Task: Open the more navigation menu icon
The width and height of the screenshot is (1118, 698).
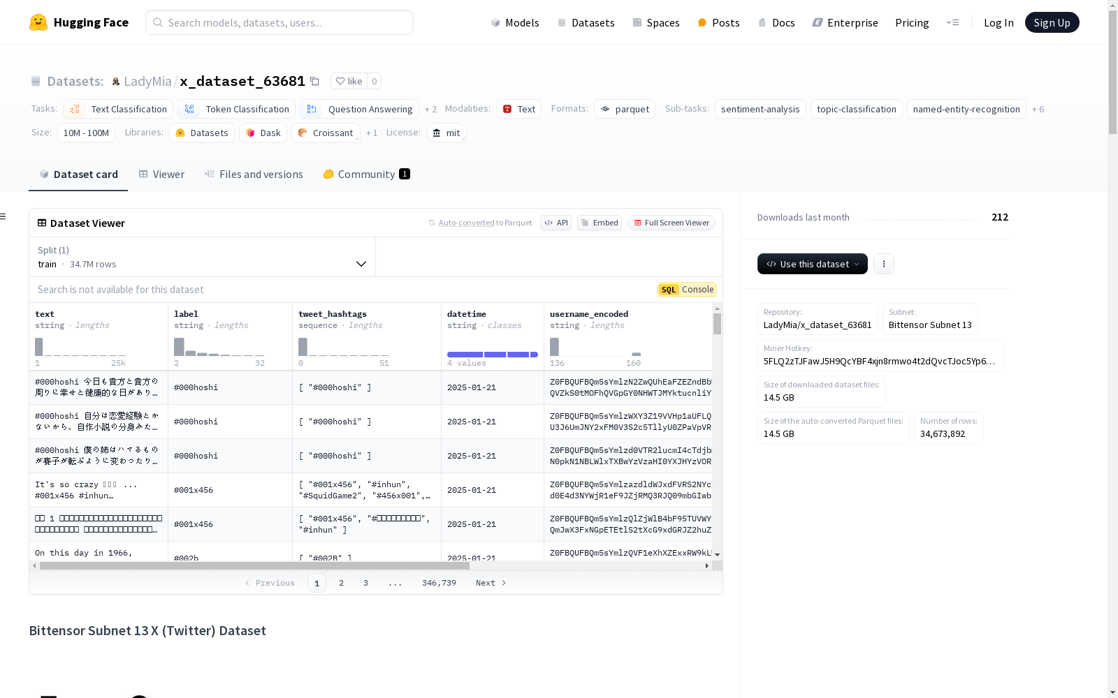Action: pos(952,22)
